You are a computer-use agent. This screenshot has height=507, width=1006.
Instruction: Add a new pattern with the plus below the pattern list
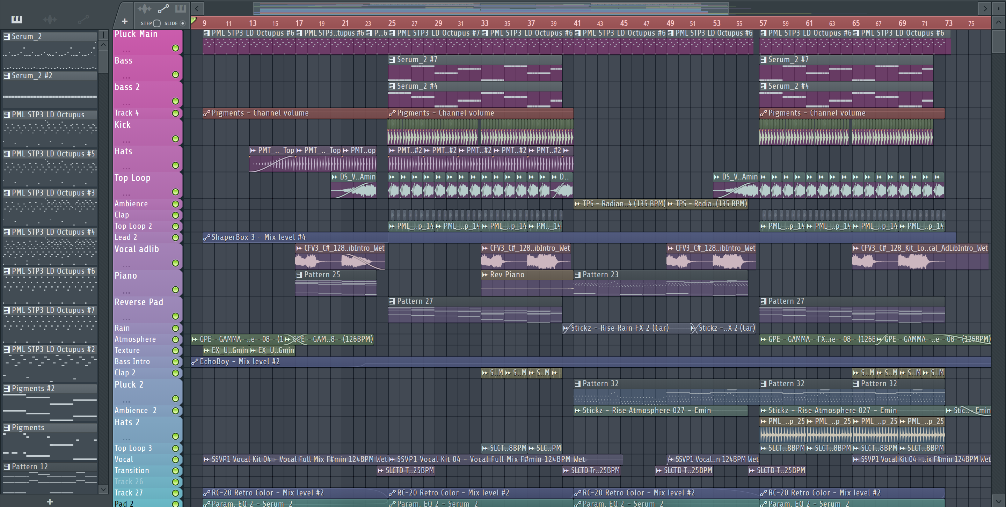point(50,501)
